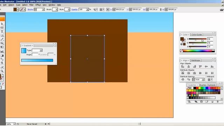Click the None swatch in Color panel
The image size is (224, 126).
[181, 51]
